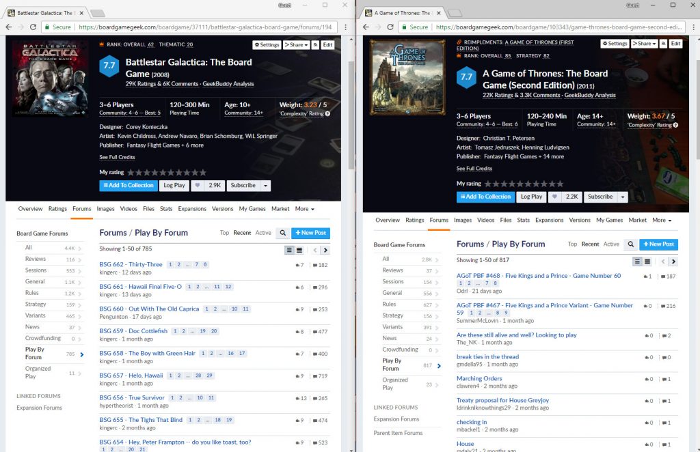This screenshot has height=452, width=700.
Task: Sort Game of Thrones threads by Recent
Action: coord(590,244)
